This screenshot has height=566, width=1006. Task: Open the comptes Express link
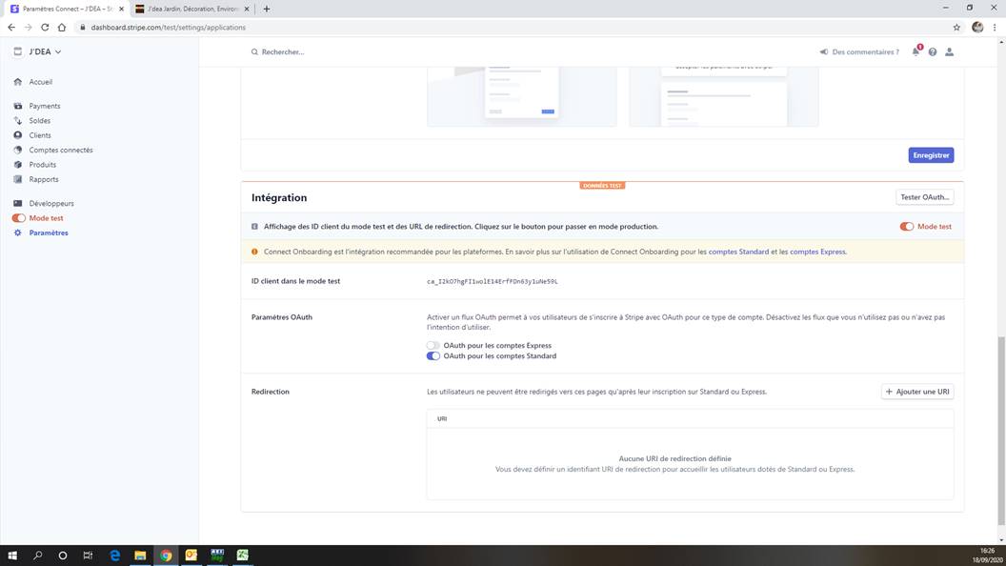coord(817,252)
